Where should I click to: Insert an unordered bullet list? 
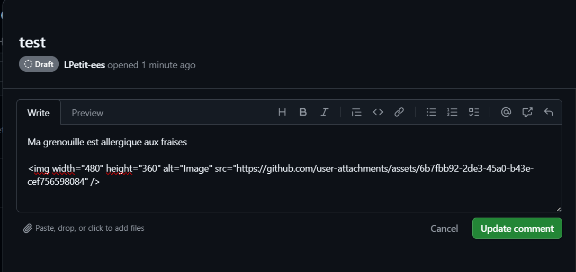[431, 112]
